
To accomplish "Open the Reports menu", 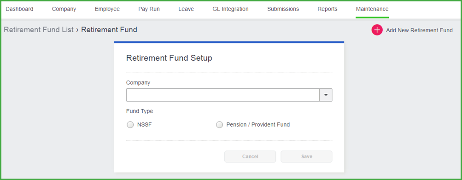I will coord(327,9).
